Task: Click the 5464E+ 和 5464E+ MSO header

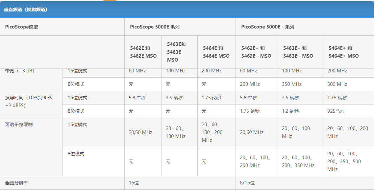Action: tap(344, 52)
